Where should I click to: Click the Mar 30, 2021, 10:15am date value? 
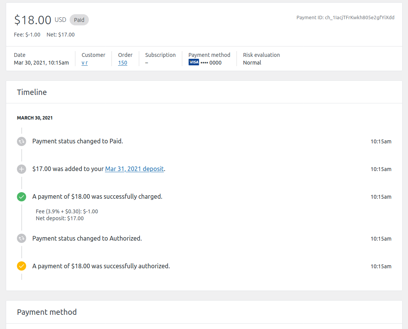(42, 63)
